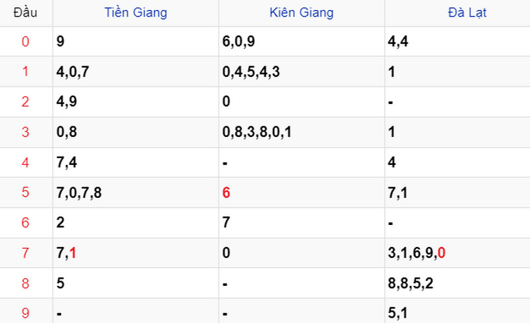This screenshot has width=530, height=323.
Task: Select the red 7 in Đầu column
Action: pos(25,253)
